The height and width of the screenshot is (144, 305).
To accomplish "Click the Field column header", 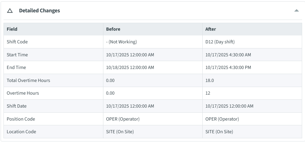I will [x=12, y=29].
